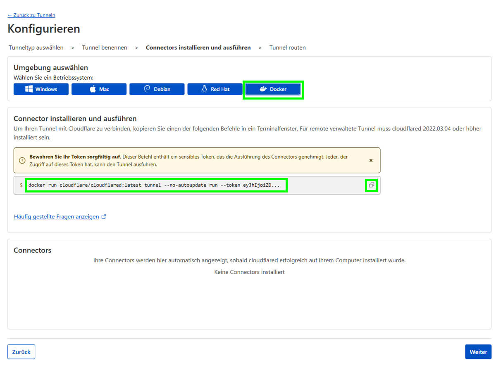Click 'Connector installieren und ausführen' section heading
The height and width of the screenshot is (380, 496).
click(x=75, y=119)
